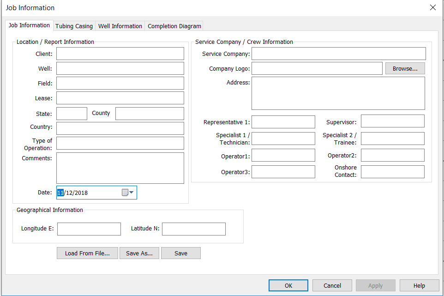
Task: Click the Comments text area
Action: pyautogui.click(x=120, y=168)
